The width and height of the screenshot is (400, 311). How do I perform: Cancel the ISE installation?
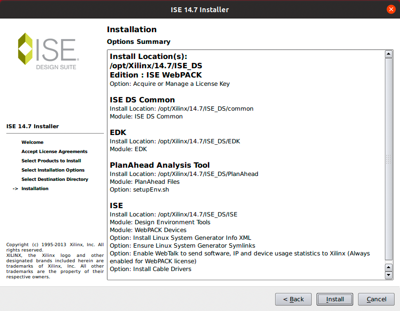point(376,299)
